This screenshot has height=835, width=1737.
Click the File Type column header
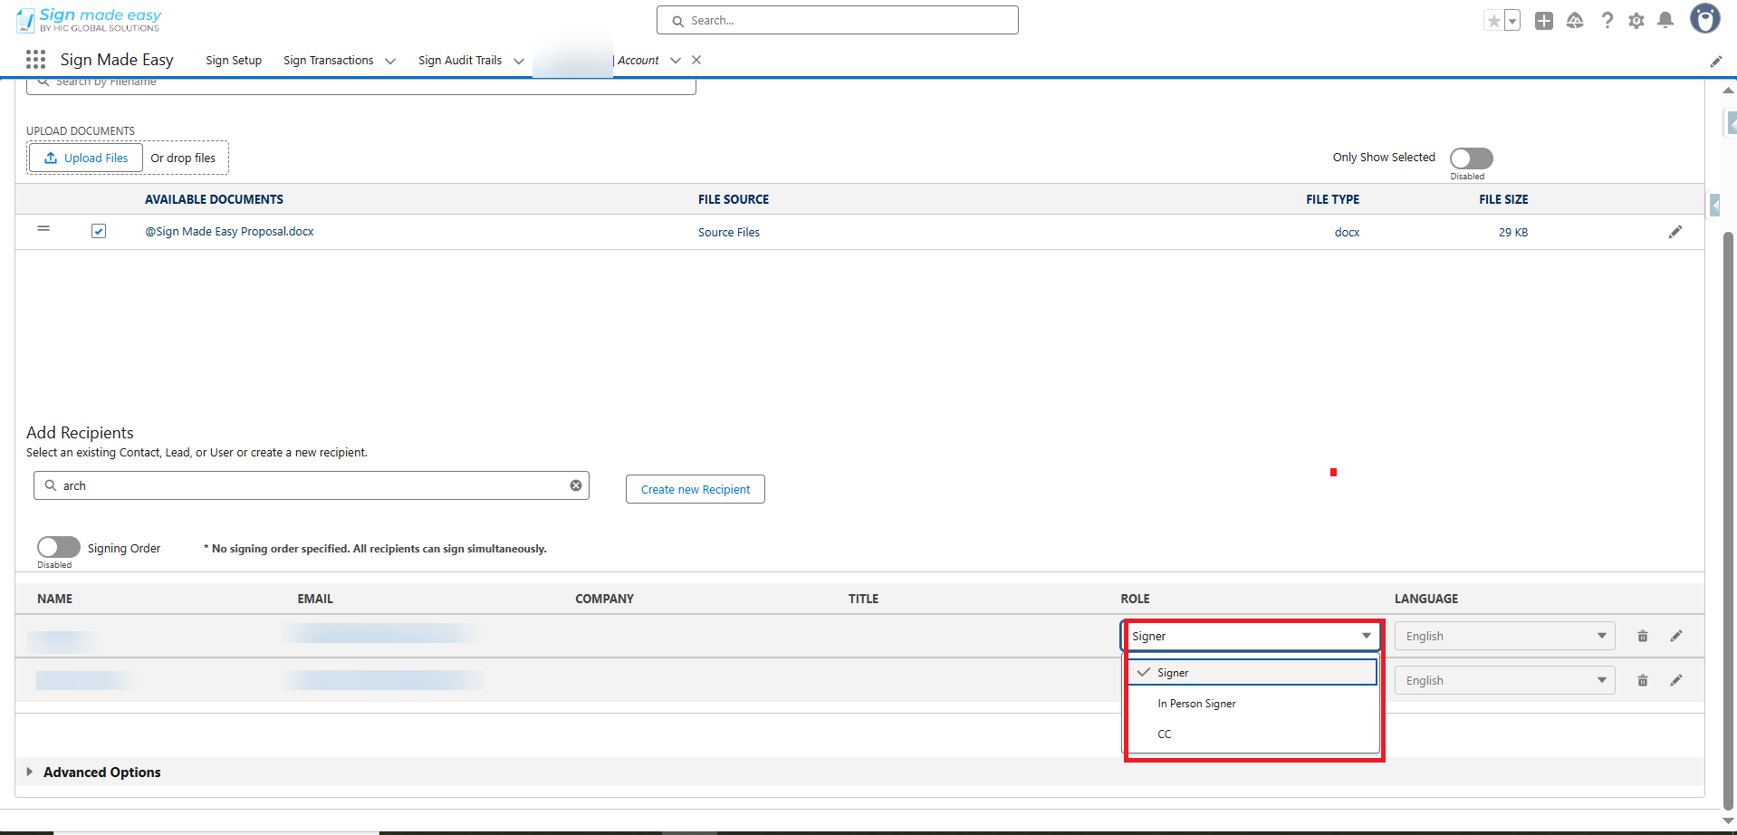tap(1332, 199)
